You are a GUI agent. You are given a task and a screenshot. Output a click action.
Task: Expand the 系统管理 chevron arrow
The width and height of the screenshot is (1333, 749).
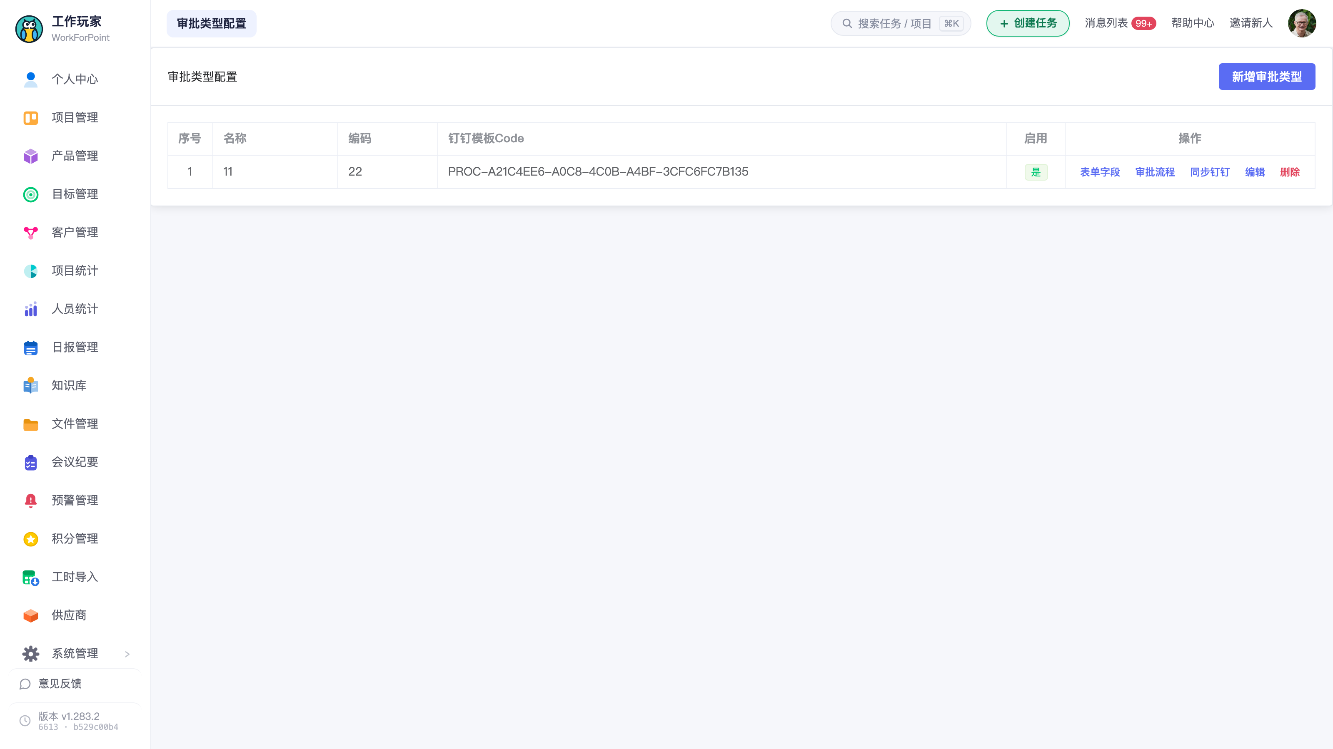pos(127,654)
